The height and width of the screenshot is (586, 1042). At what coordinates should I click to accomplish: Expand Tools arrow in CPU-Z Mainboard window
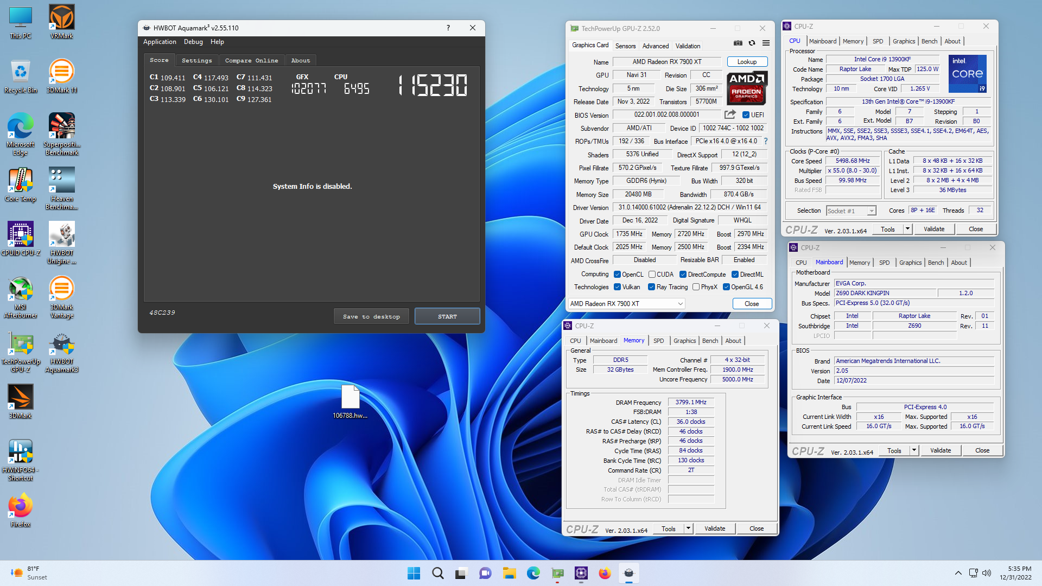[x=914, y=450]
